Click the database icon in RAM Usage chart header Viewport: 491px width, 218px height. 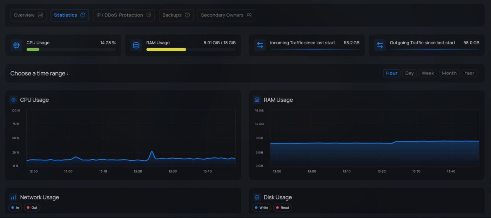click(x=257, y=100)
